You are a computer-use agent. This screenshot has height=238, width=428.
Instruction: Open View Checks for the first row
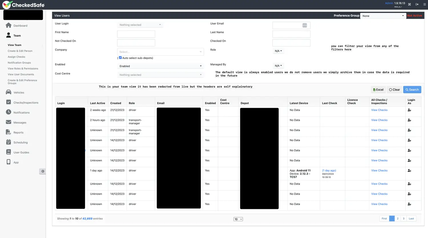tap(379, 110)
